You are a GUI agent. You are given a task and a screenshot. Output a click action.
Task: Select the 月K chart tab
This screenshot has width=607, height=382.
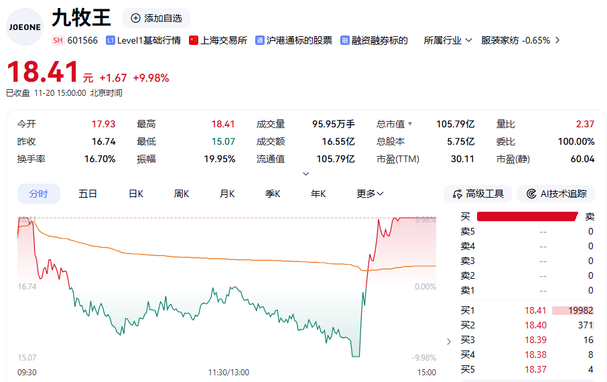point(227,194)
